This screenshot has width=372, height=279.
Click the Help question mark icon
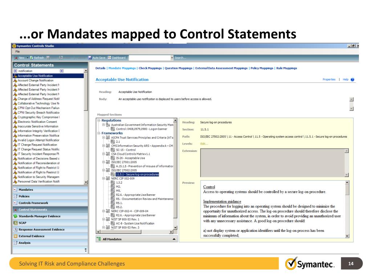pyautogui.click(x=352, y=80)
